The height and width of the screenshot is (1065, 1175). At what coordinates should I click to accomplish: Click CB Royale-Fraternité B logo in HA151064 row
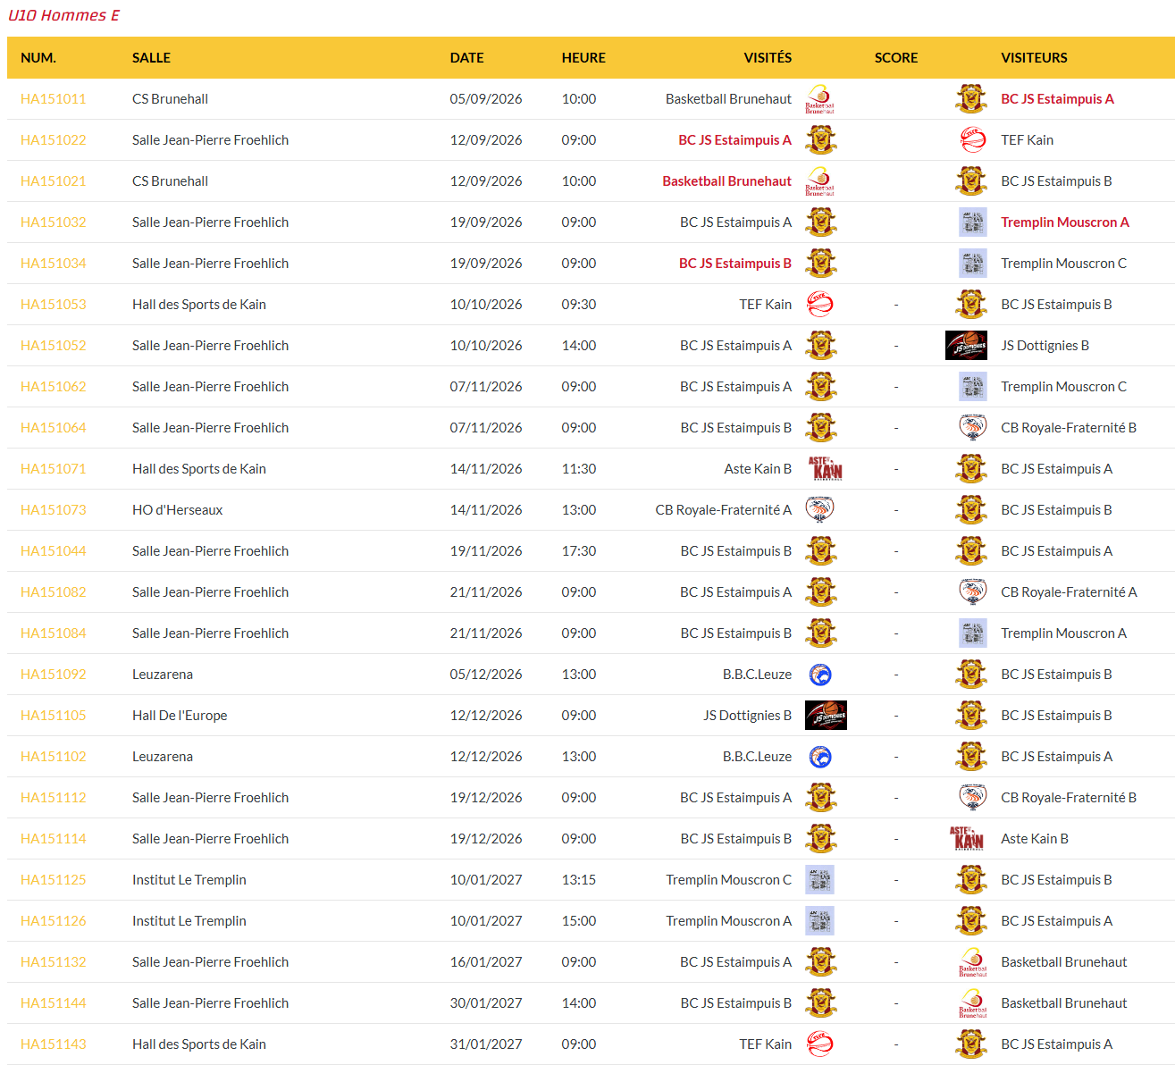[x=972, y=428]
